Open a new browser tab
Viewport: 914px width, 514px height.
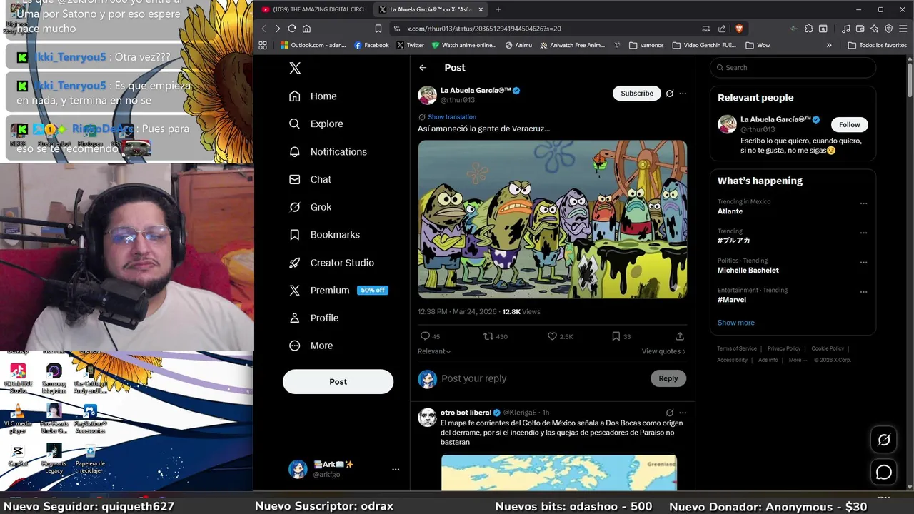tap(498, 9)
